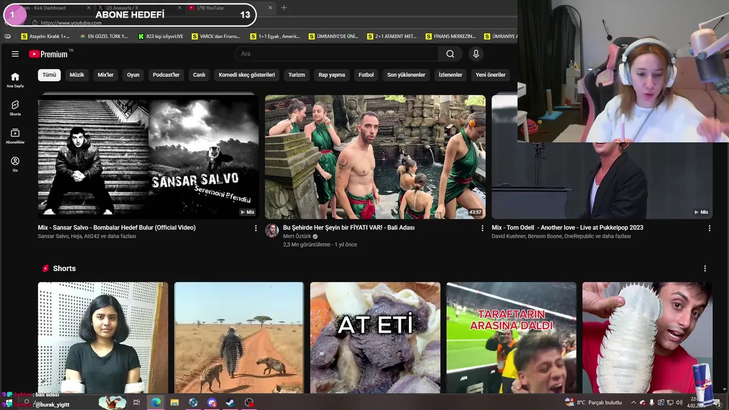This screenshot has height=410, width=729.
Task: Click the weather 8°C Parçalı bulutlu widget
Action: coord(593,403)
